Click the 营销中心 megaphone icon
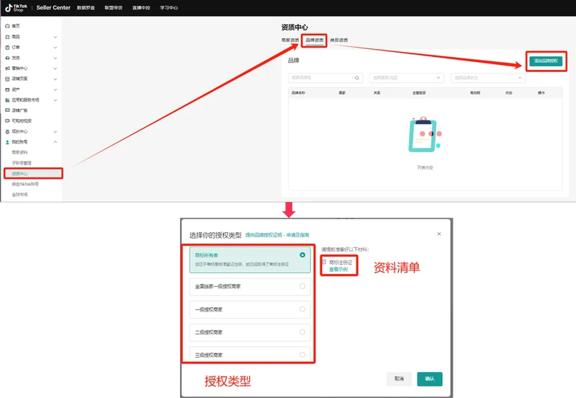This screenshot has width=576, height=398. click(6, 68)
